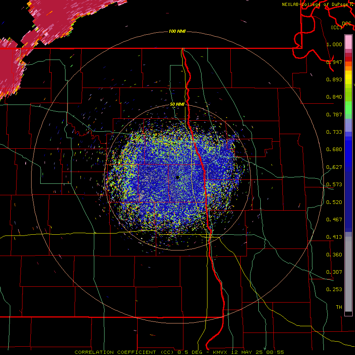Click the "100 NMI" range ring label
This screenshot has height=355, width=355.
(177, 31)
